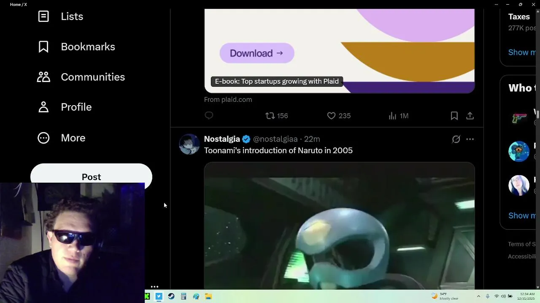The image size is (540, 303).
Task: Open the weather widget showing 34°F
Action: pos(445,296)
